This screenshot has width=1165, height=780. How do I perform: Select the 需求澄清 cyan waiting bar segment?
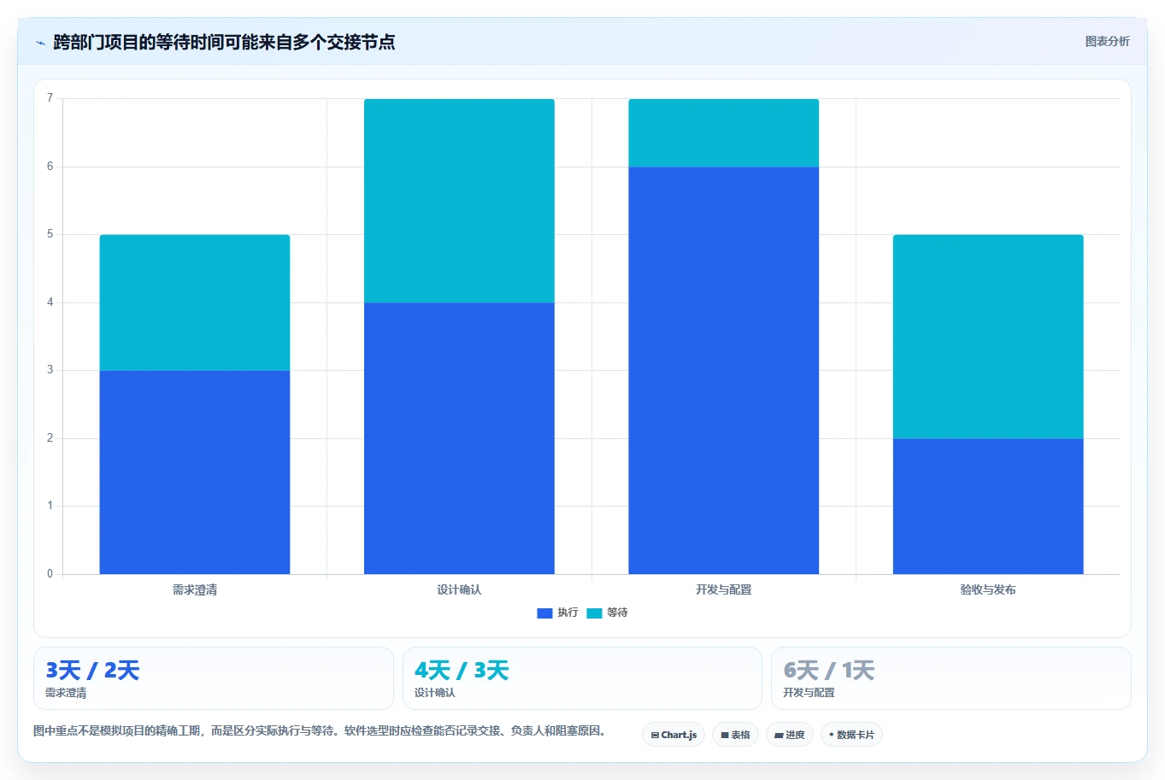(195, 302)
